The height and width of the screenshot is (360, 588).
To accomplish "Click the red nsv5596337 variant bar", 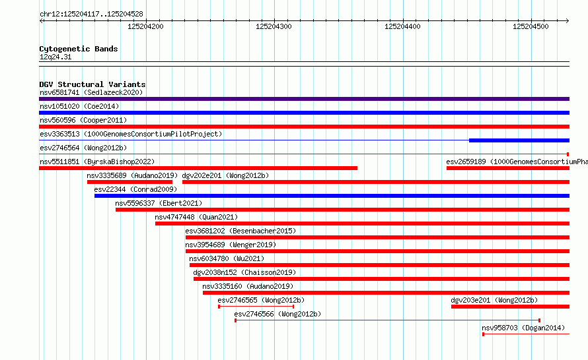I will point(342,210).
